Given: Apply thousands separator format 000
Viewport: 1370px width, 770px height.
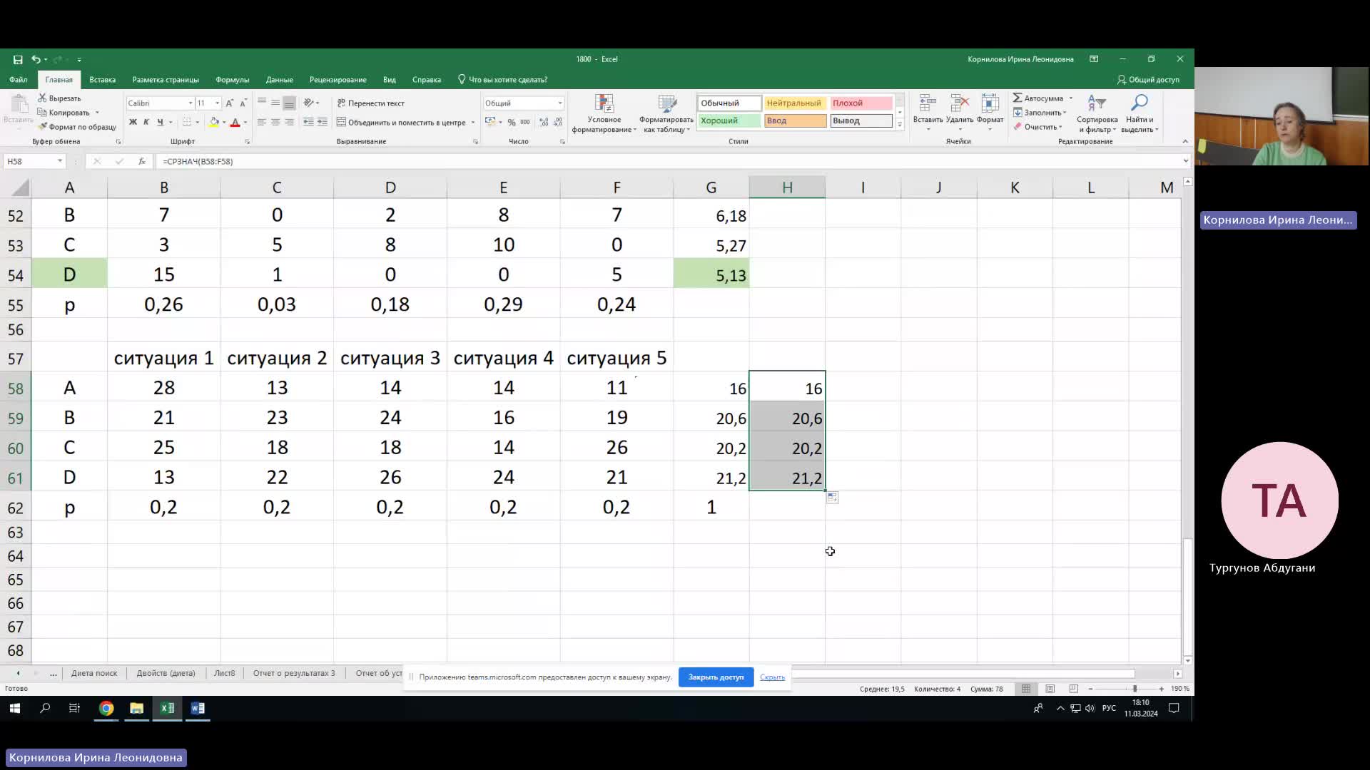Looking at the screenshot, I should (525, 123).
